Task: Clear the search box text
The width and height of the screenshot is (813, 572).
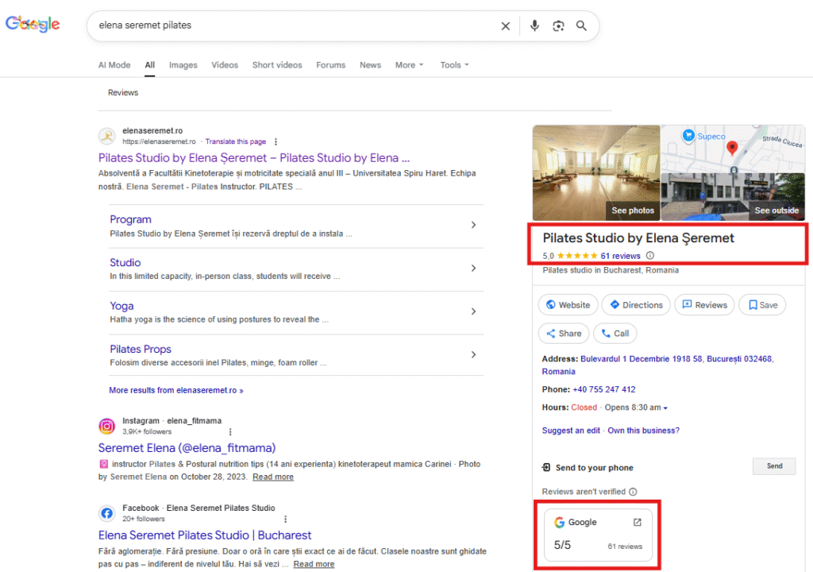Action: pos(505,25)
